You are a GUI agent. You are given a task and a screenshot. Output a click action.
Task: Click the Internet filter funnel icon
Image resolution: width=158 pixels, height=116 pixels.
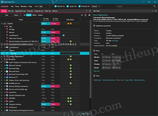[x=7, y=32]
